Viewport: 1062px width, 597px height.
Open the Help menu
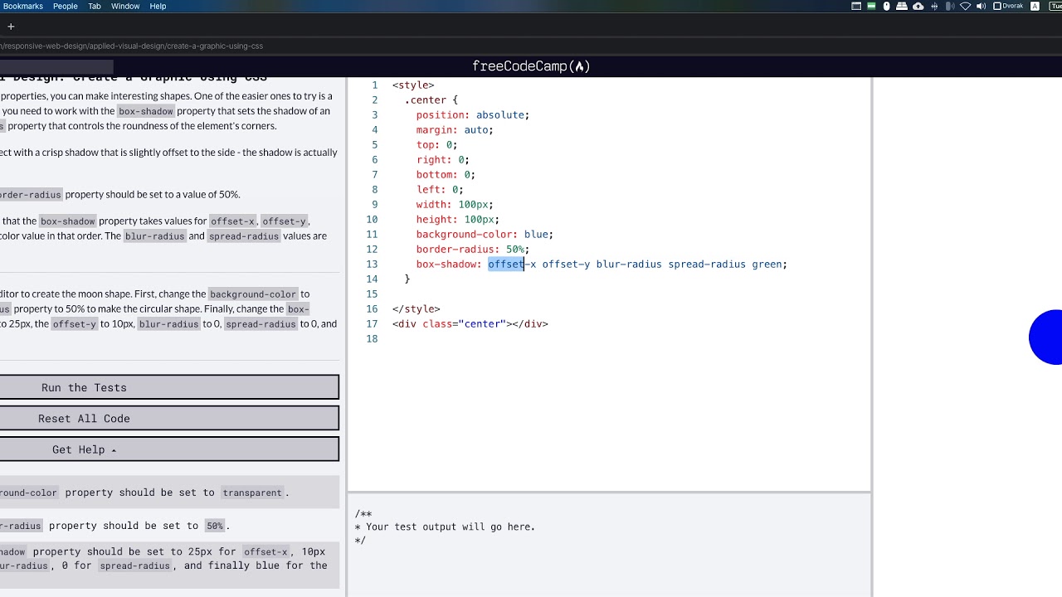tap(158, 6)
